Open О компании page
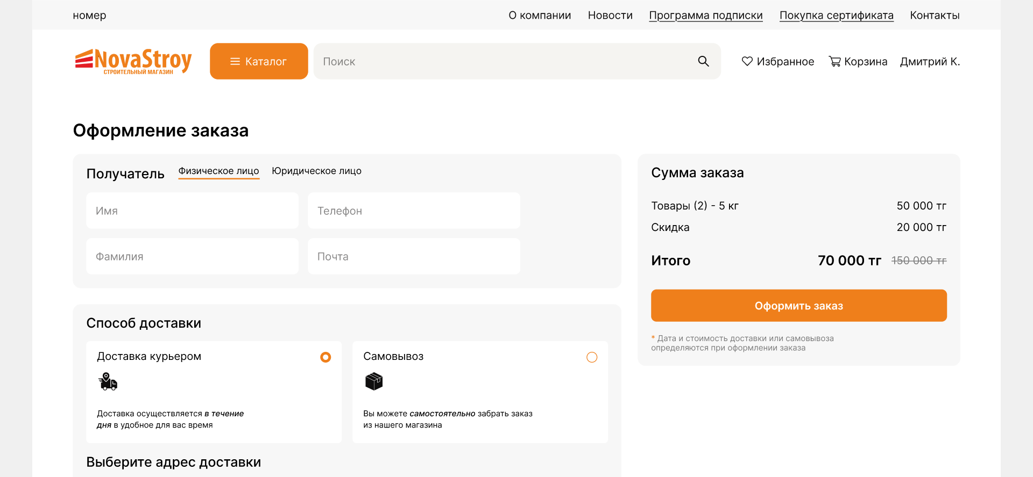This screenshot has width=1033, height=477. (540, 15)
